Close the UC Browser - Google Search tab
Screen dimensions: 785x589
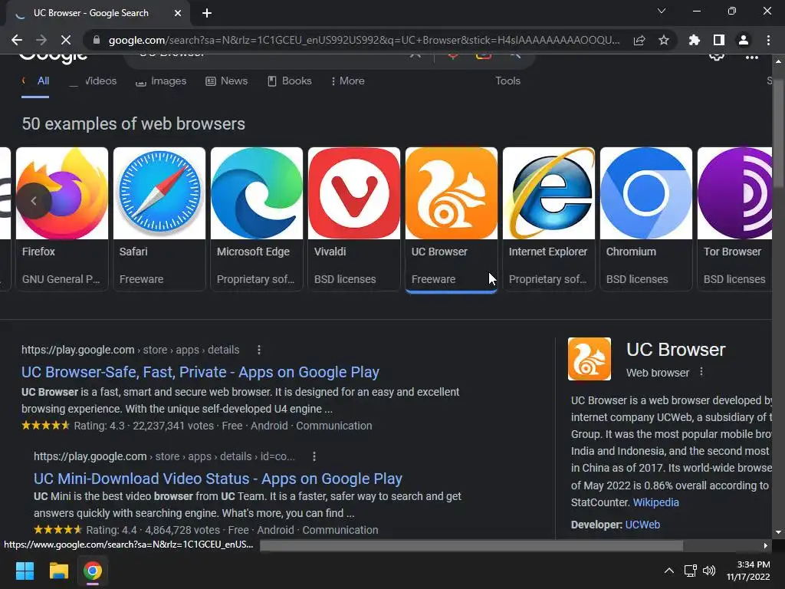point(178,13)
